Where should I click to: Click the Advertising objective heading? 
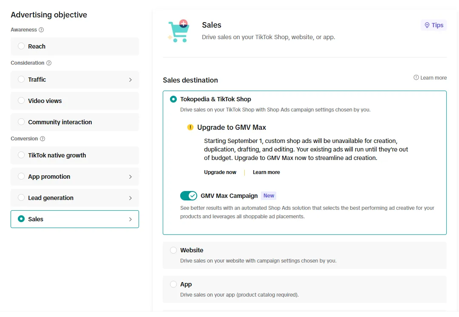pyautogui.click(x=49, y=14)
